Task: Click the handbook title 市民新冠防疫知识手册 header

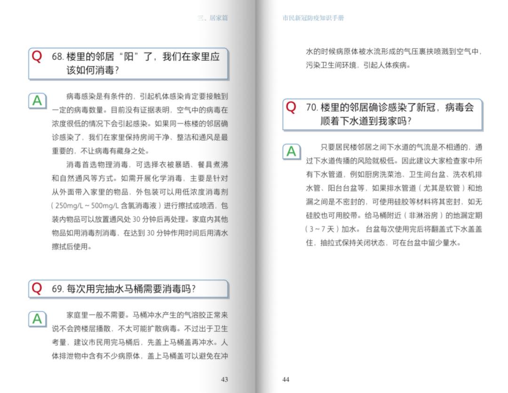Action: point(313,18)
